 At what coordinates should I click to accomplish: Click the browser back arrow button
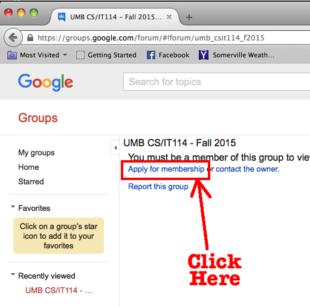(x=13, y=37)
